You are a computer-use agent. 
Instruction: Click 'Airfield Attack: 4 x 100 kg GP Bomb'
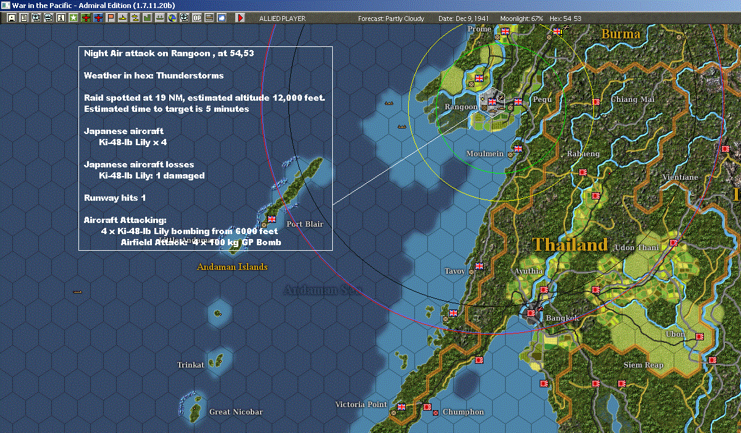[201, 243]
